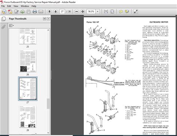Select page 26 thumbnail
177x136 pixels.
[28, 61]
